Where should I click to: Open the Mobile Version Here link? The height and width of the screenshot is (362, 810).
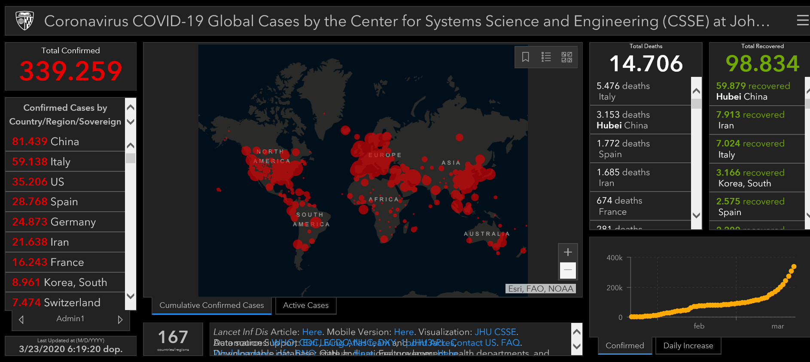coord(404,332)
